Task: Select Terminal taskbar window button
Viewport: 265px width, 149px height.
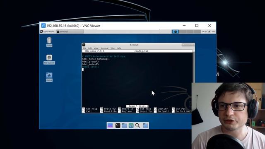Action: (70, 31)
